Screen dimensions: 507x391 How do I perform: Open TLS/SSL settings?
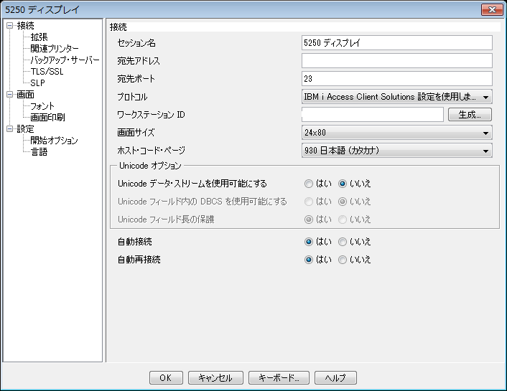(47, 72)
